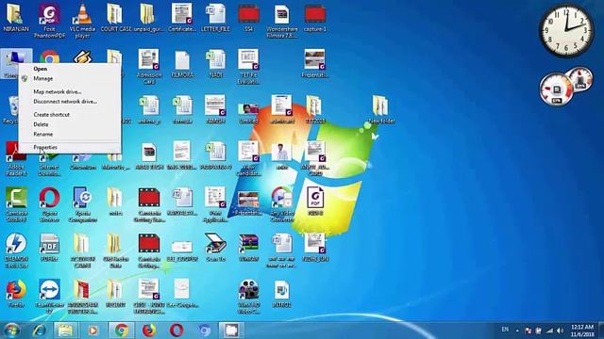The width and height of the screenshot is (604, 339).
Task: Select the Xperia Companion shortcut
Action: 82,204
